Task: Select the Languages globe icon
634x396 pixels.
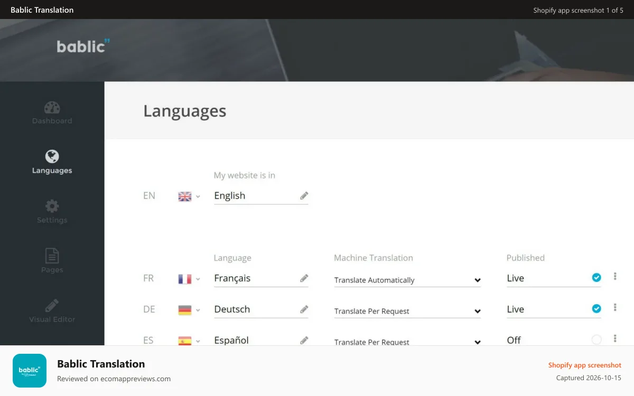Action: pos(52,156)
